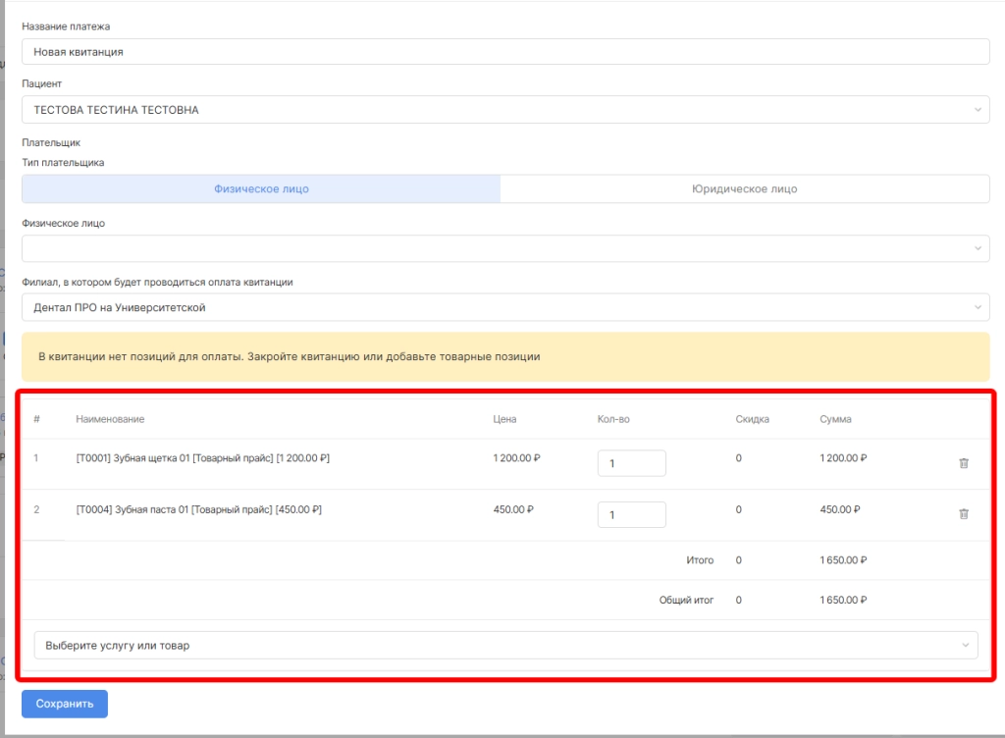Open the Пациент dropdown
Image resolution: width=1005 pixels, height=738 pixels.
pyautogui.click(x=505, y=110)
